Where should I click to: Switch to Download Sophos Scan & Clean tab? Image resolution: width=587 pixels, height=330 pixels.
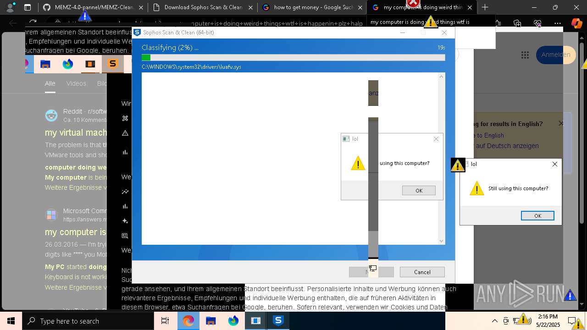pyautogui.click(x=203, y=7)
